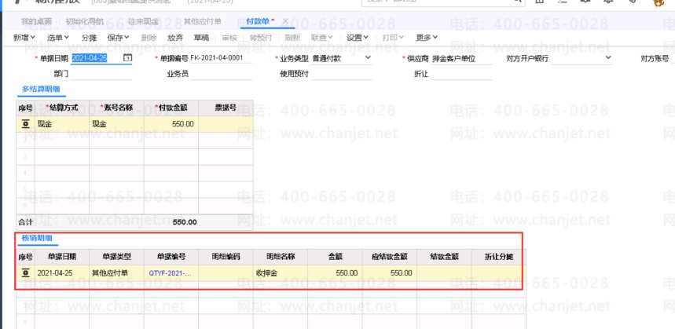The image size is (675, 329).
Task: Switch to the 往来现金 tab
Action: [143, 21]
